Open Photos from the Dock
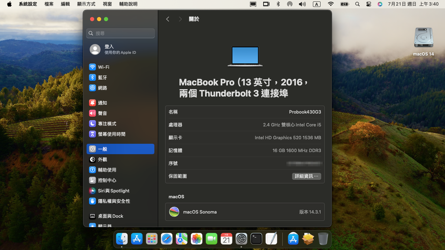 pyautogui.click(x=196, y=239)
